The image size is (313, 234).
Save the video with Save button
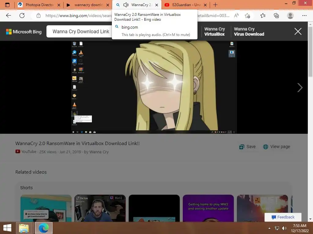click(x=248, y=147)
